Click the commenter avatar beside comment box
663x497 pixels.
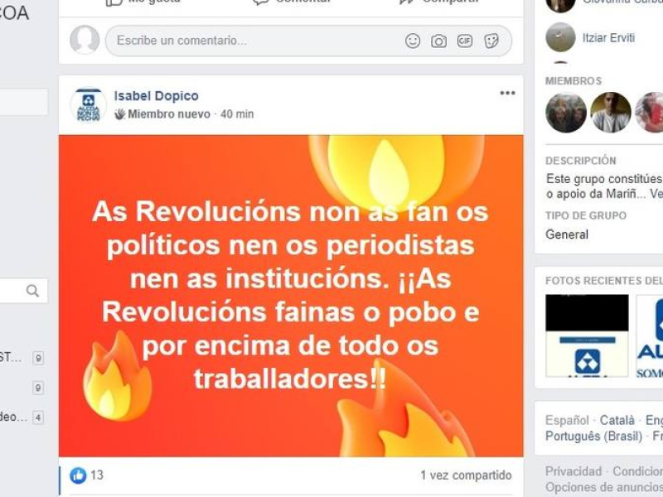point(85,40)
